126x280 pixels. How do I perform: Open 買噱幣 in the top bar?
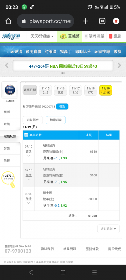(x=70, y=36)
